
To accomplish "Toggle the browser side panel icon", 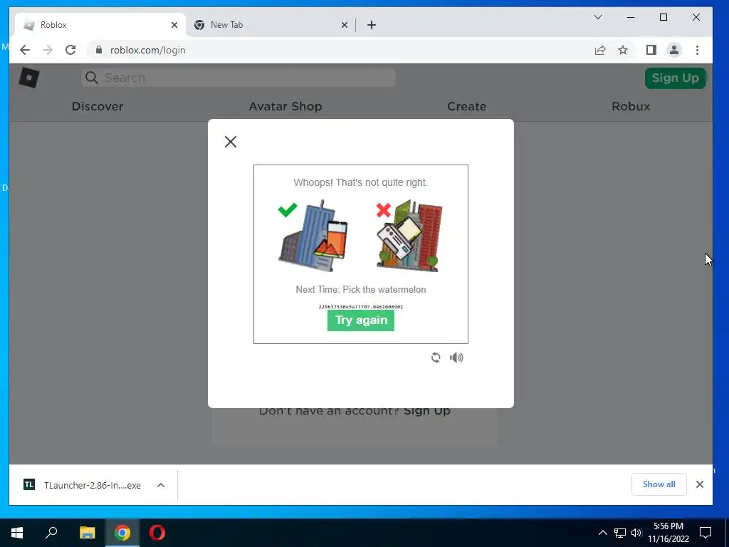I will (x=651, y=51).
